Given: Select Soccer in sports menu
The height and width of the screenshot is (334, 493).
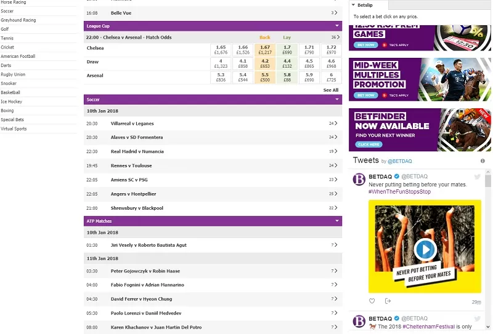Looking at the screenshot, I should [7, 11].
